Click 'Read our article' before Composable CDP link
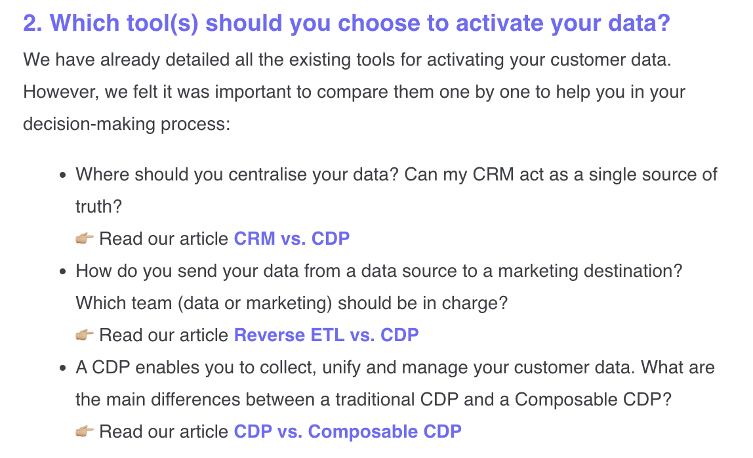Viewport: 753px width, 458px height. pyautogui.click(x=163, y=432)
